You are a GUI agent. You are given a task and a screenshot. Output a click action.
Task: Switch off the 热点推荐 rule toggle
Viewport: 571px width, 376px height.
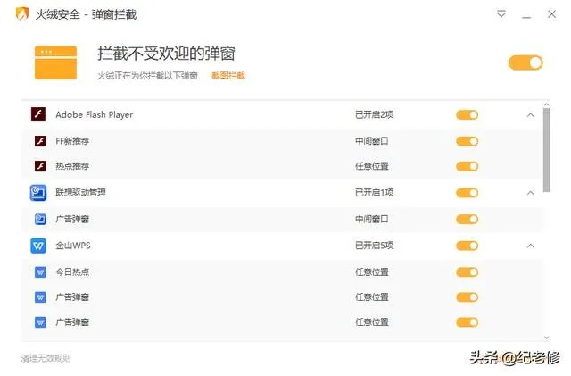(467, 166)
